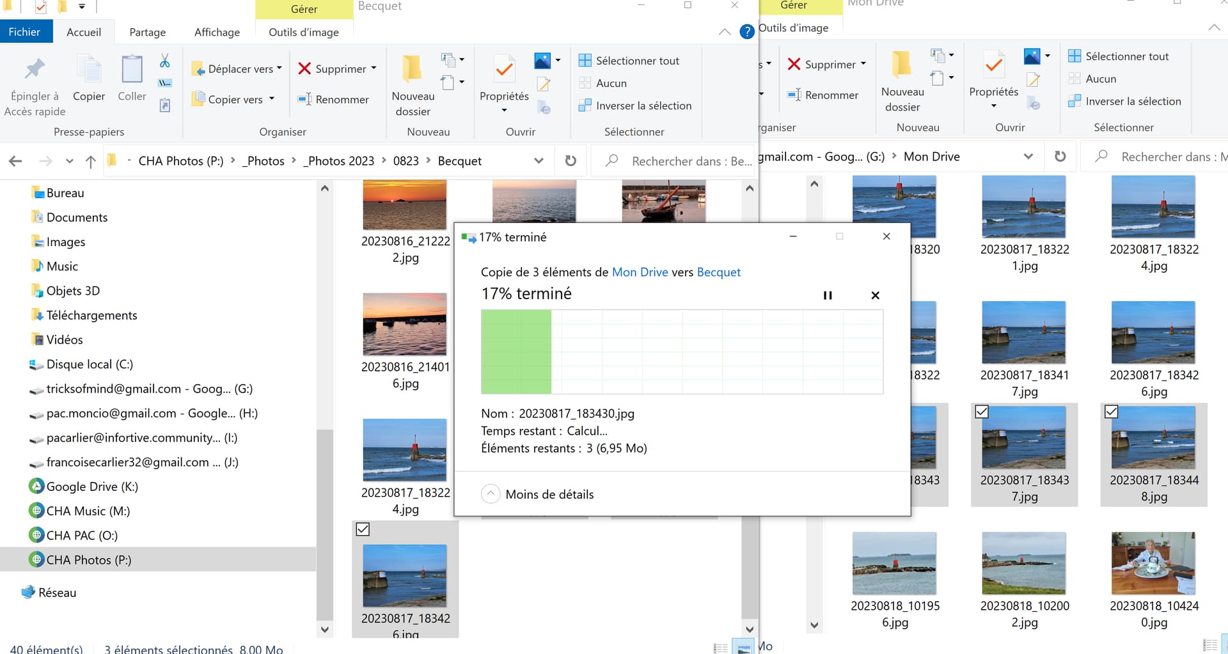Click the Becquet destination link in copy dialog
The width and height of the screenshot is (1228, 654).
click(x=718, y=272)
